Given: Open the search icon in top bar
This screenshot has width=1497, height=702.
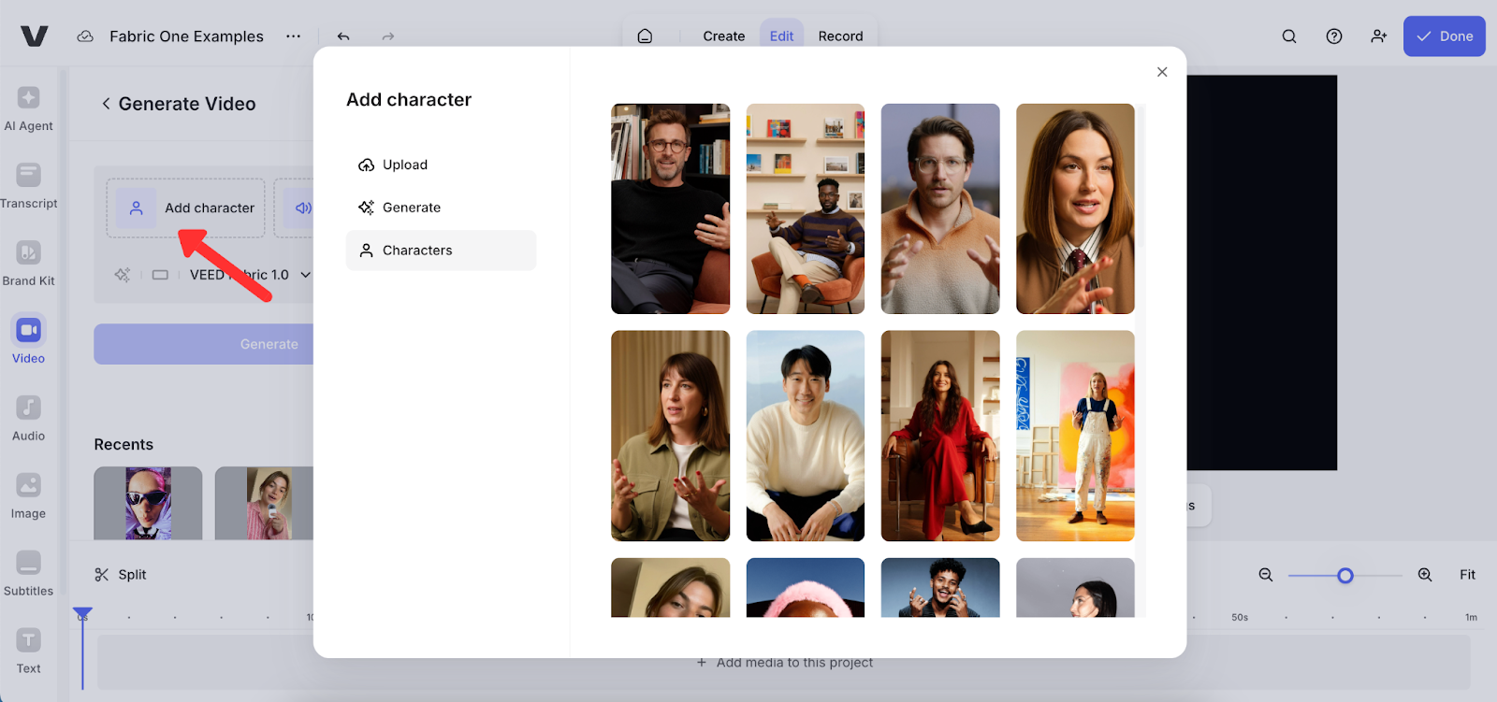Looking at the screenshot, I should coord(1289,36).
